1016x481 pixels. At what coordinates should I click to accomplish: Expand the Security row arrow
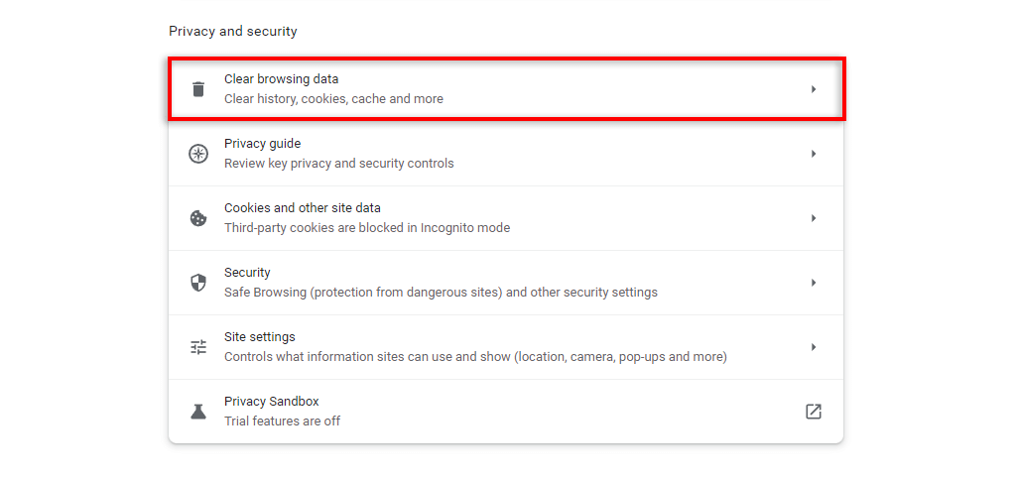coord(814,283)
